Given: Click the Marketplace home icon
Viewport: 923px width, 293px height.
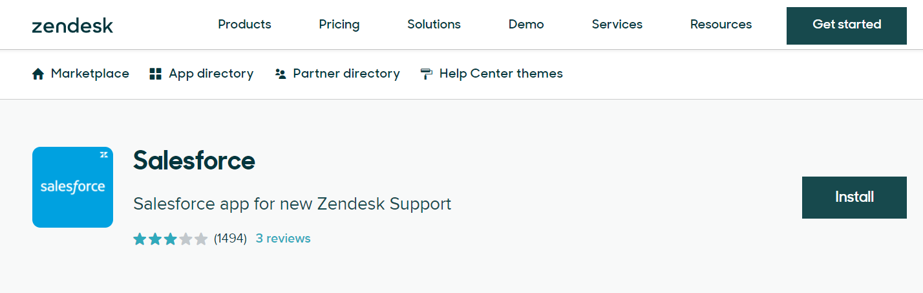Looking at the screenshot, I should pos(37,74).
